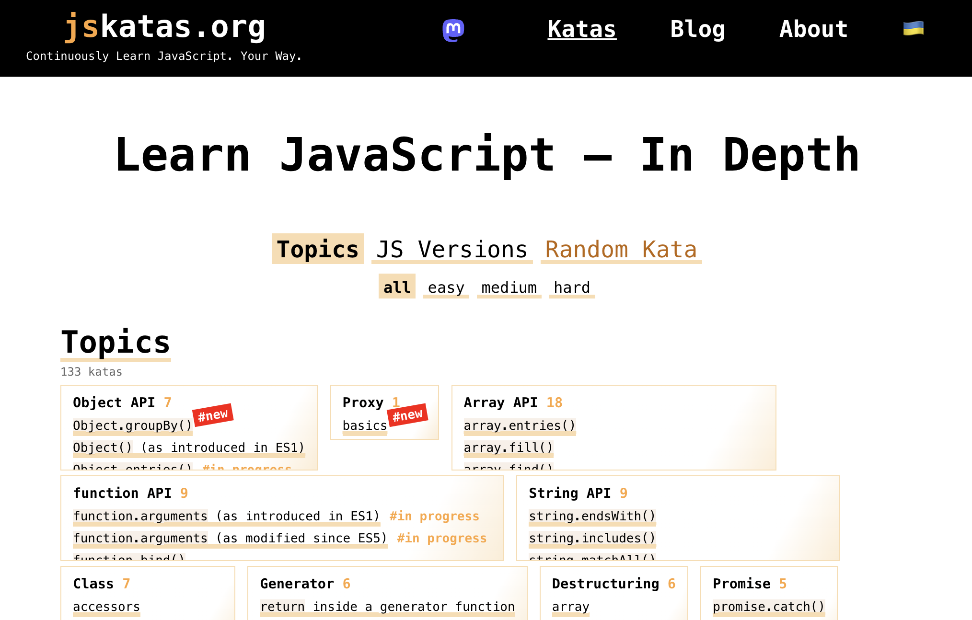Click the #new badge beside Object.groupBy()
The width and height of the screenshot is (972, 620).
tap(213, 415)
